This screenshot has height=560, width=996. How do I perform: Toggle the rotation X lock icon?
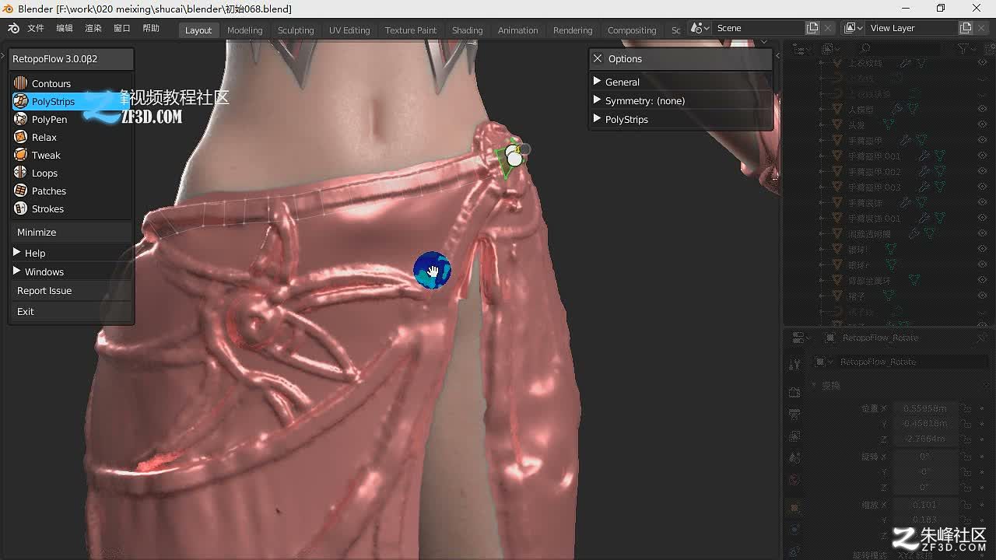click(x=966, y=457)
